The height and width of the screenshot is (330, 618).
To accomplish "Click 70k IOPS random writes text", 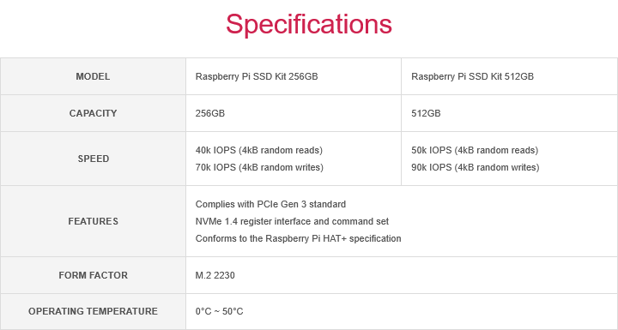I will 259,167.
